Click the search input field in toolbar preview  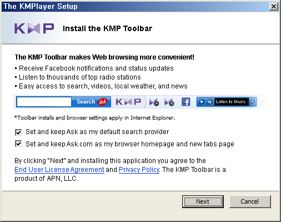pyautogui.click(x=44, y=102)
